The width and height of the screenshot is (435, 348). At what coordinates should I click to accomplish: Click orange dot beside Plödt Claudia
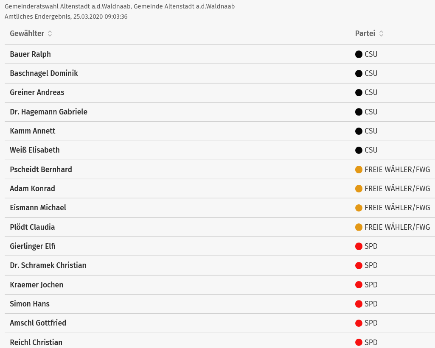tap(359, 227)
